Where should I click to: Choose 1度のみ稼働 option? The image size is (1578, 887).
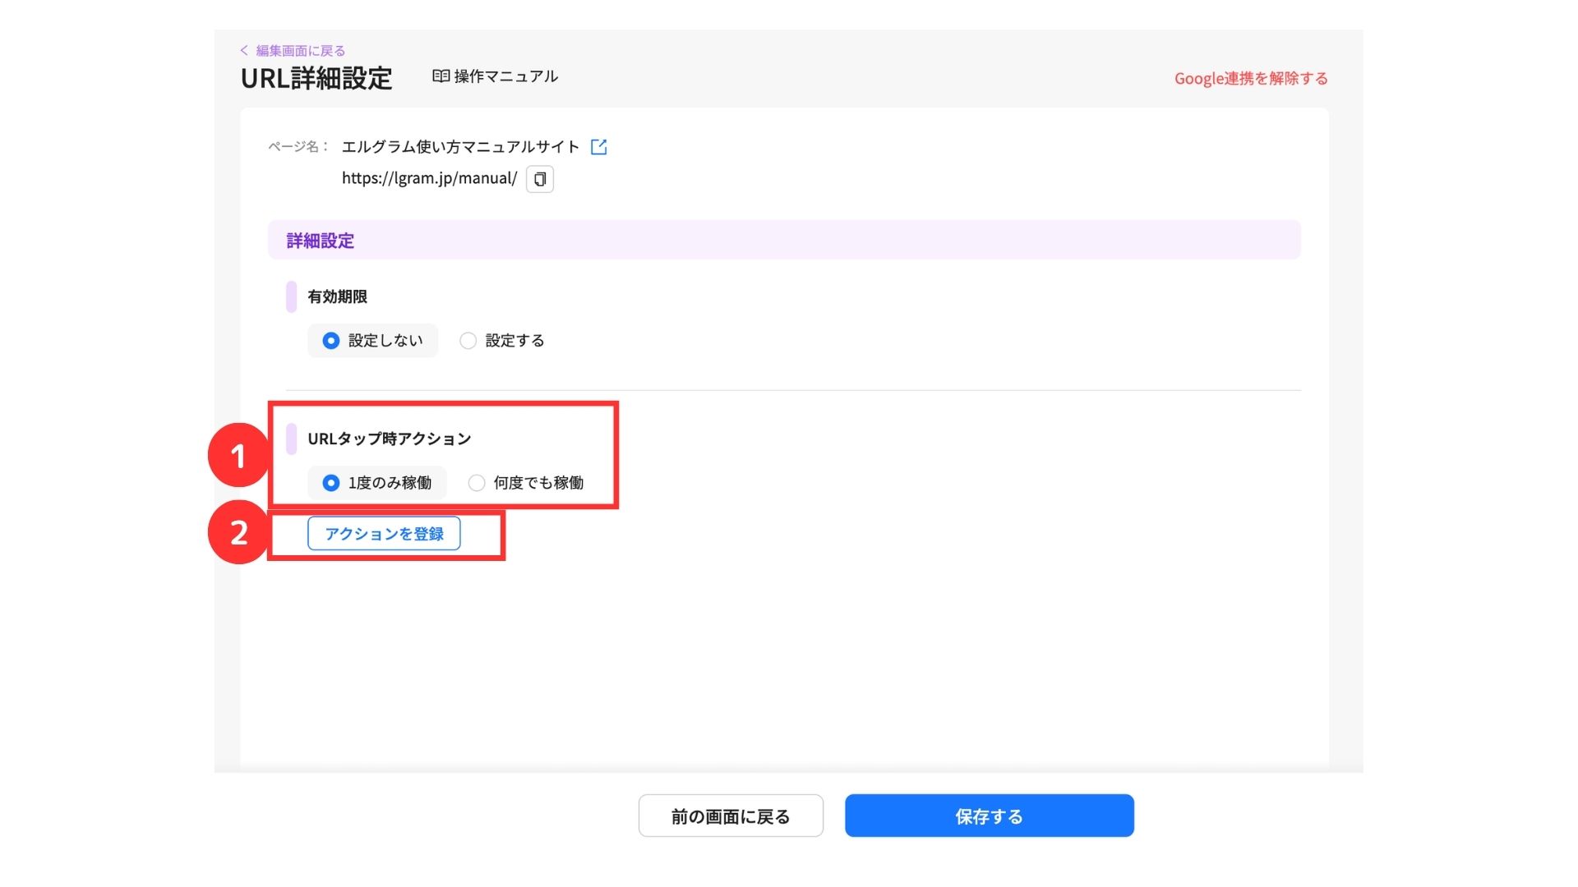(331, 483)
